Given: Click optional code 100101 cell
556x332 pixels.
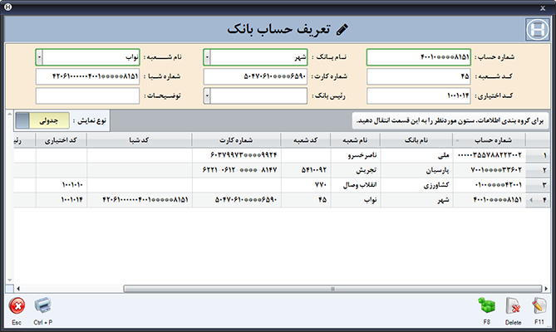Looking at the screenshot, I should (62, 185).
